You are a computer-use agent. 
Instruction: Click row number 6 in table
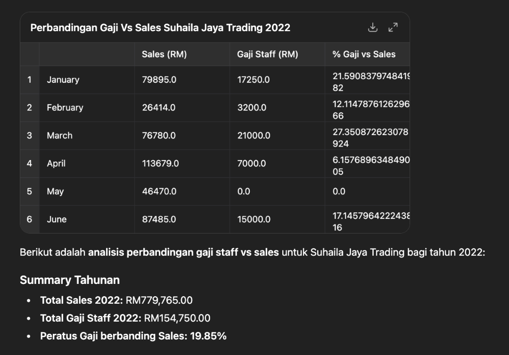click(29, 219)
